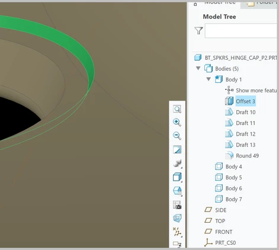
Task: Click the Round 49 feature icon
Action: pos(229,155)
